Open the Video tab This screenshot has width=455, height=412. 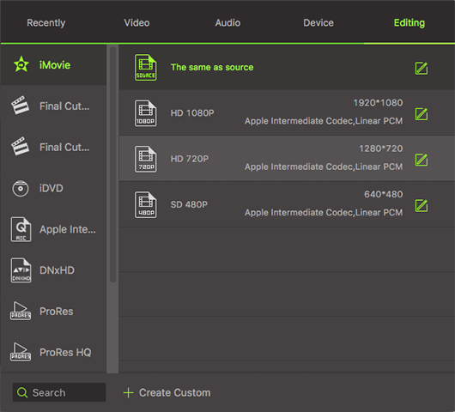(136, 22)
